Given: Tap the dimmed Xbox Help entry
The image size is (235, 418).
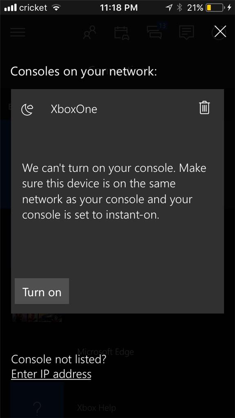Looking at the screenshot, I should coord(96,408).
